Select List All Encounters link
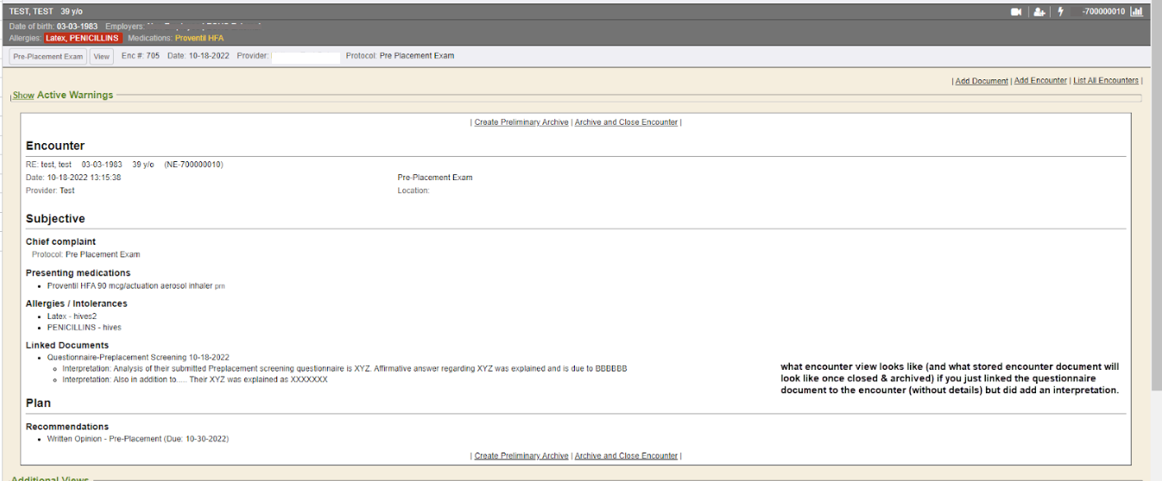 (1106, 81)
